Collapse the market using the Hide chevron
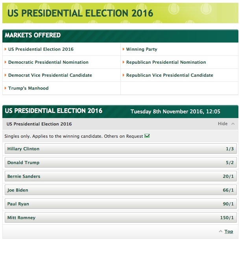This screenshot has width=240, height=255. tap(233, 124)
